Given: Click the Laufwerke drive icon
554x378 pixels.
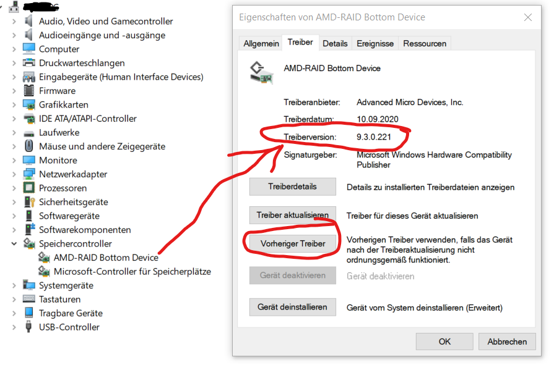Looking at the screenshot, I should 28,133.
